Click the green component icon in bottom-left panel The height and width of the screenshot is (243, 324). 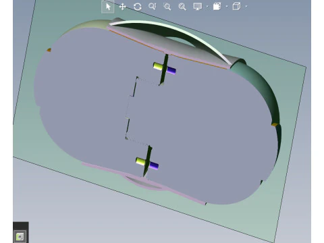[x=20, y=236]
